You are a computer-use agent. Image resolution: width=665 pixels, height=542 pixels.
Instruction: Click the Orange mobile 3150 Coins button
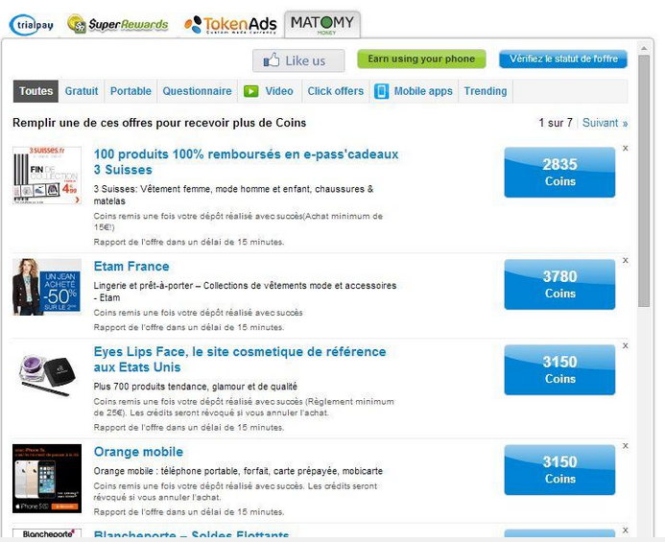tap(559, 470)
